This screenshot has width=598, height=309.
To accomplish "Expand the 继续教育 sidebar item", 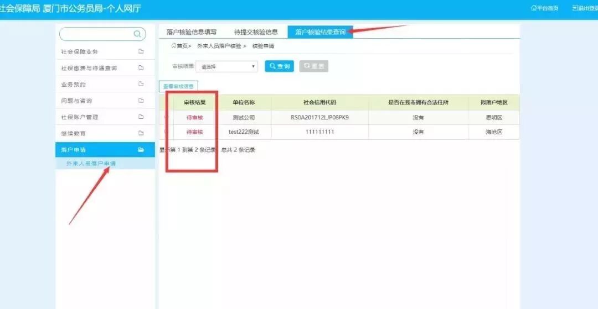I will coord(105,133).
